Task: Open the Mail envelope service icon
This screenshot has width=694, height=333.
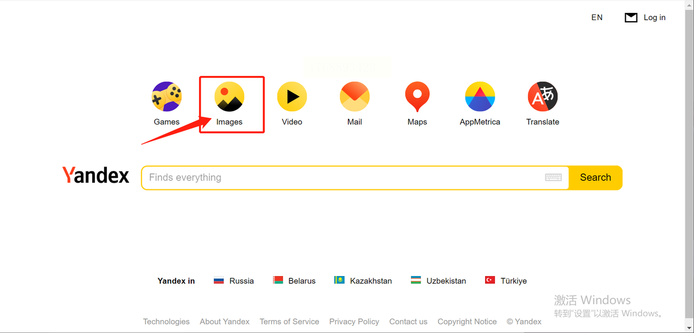Action: 354,97
